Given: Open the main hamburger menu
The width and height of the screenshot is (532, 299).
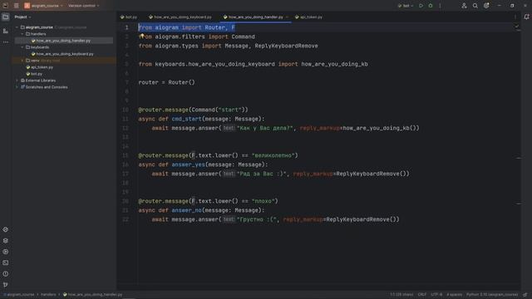Looking at the screenshot, I should [x=17, y=6].
